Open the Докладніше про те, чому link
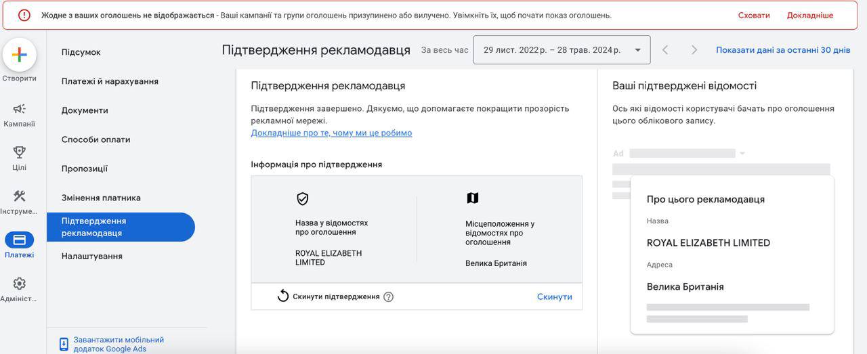Screen dimensions: 867x354 [331, 133]
